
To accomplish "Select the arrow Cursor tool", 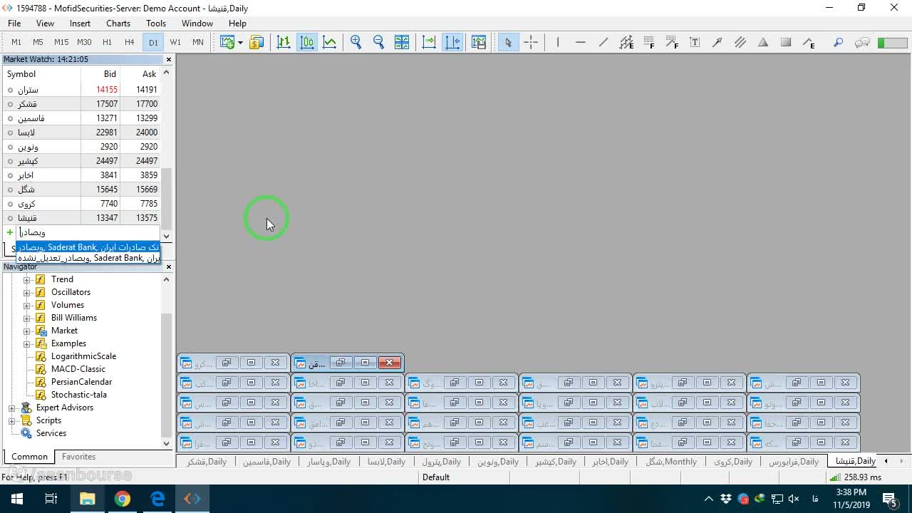I will click(x=508, y=43).
